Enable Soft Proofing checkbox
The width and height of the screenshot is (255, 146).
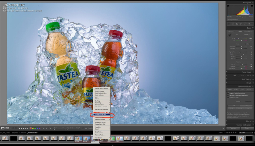[x=83, y=128]
